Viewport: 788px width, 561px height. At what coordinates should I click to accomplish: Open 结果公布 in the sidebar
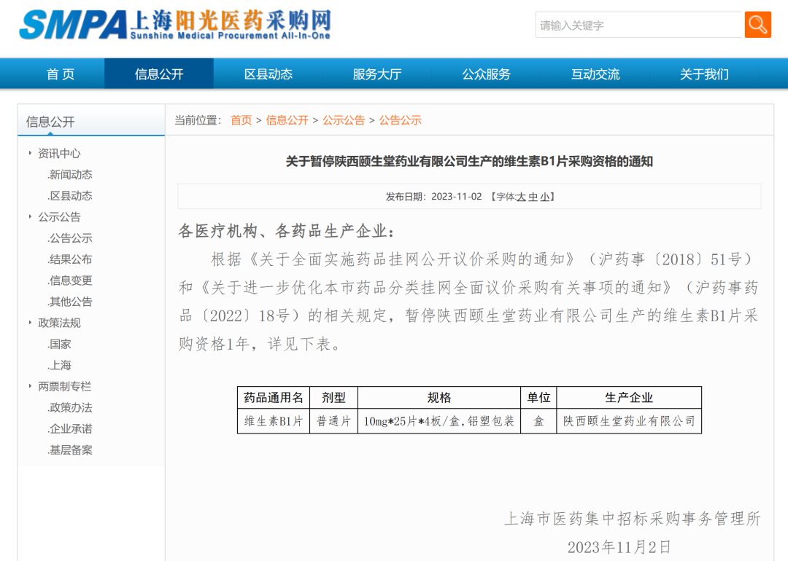[70, 259]
